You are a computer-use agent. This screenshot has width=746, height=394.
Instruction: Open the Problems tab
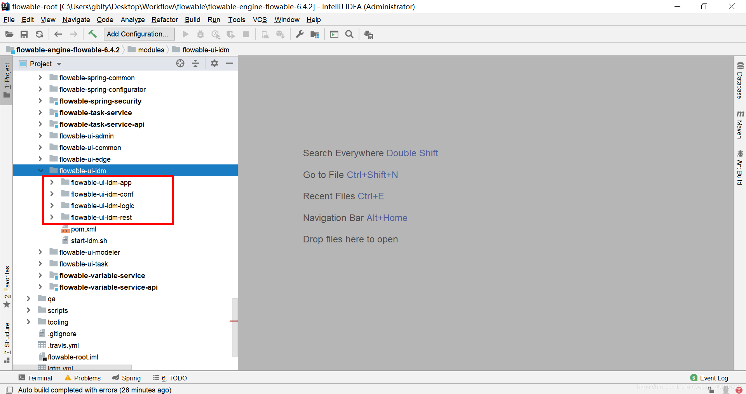point(83,378)
